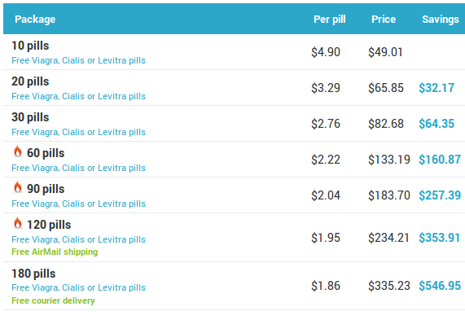
Task: Click the flame icon beside 120 pills
Action: (18, 223)
